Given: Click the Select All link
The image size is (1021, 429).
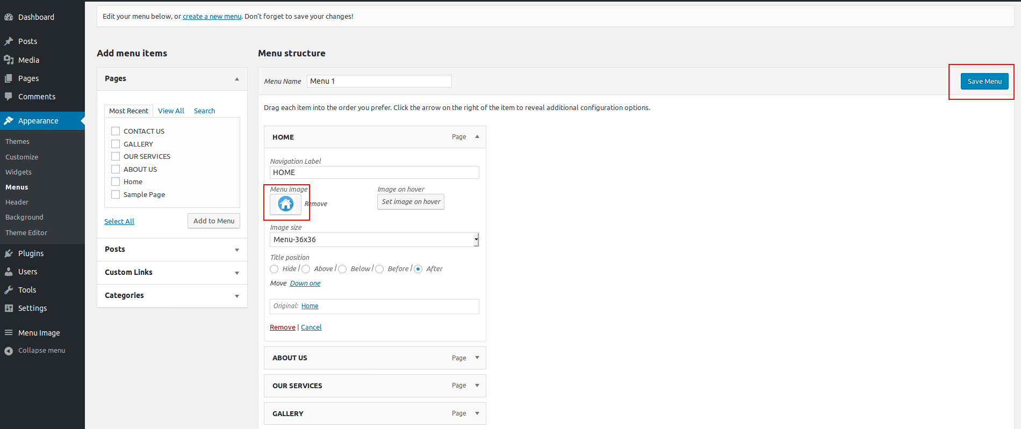Looking at the screenshot, I should coord(119,221).
